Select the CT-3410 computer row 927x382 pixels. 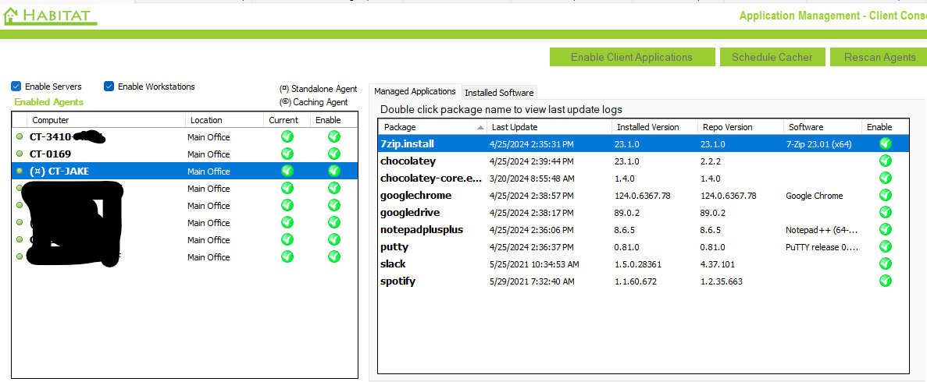[184, 137]
